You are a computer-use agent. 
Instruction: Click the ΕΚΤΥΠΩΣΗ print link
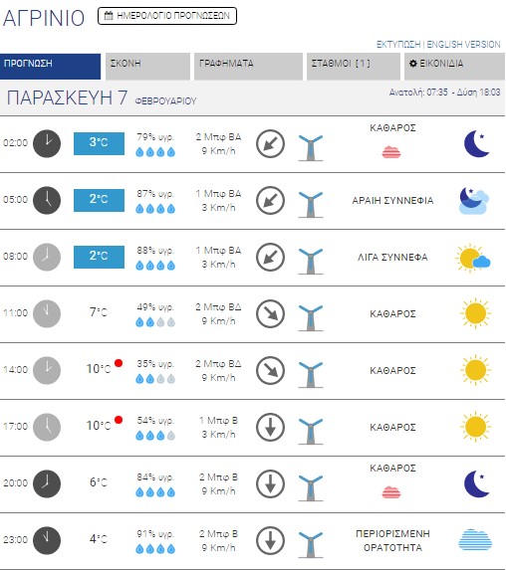[x=398, y=45]
